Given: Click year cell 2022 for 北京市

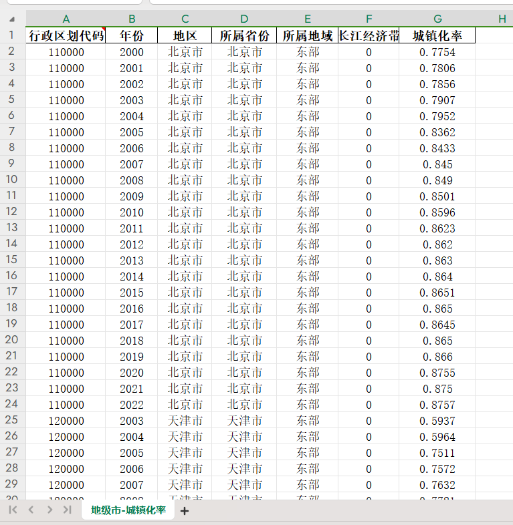Looking at the screenshot, I should [132, 405].
